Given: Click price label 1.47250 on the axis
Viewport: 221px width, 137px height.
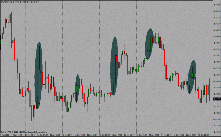Looking at the screenshot, I should [217, 126].
